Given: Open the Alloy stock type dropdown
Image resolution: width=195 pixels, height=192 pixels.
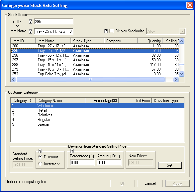Looking at the screenshot, I should pyautogui.click(x=182, y=31).
